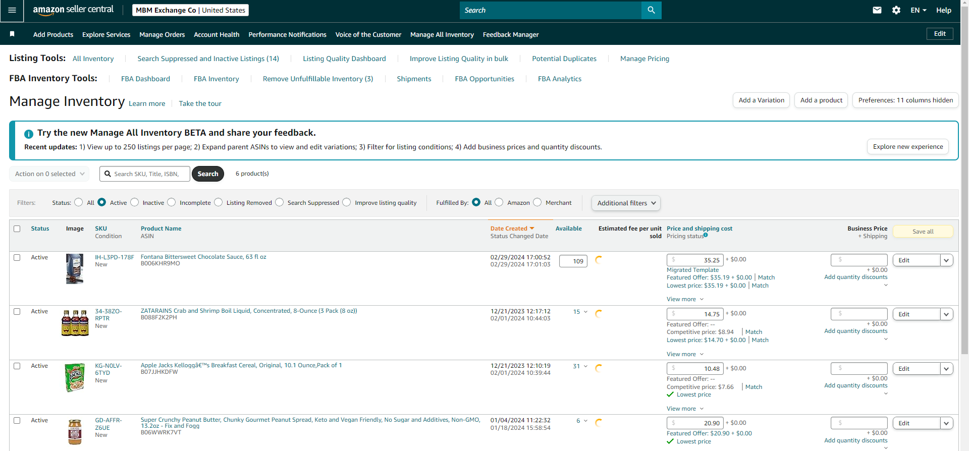
Task: Open Remove Unfulfillable Inventory link
Action: tap(318, 79)
